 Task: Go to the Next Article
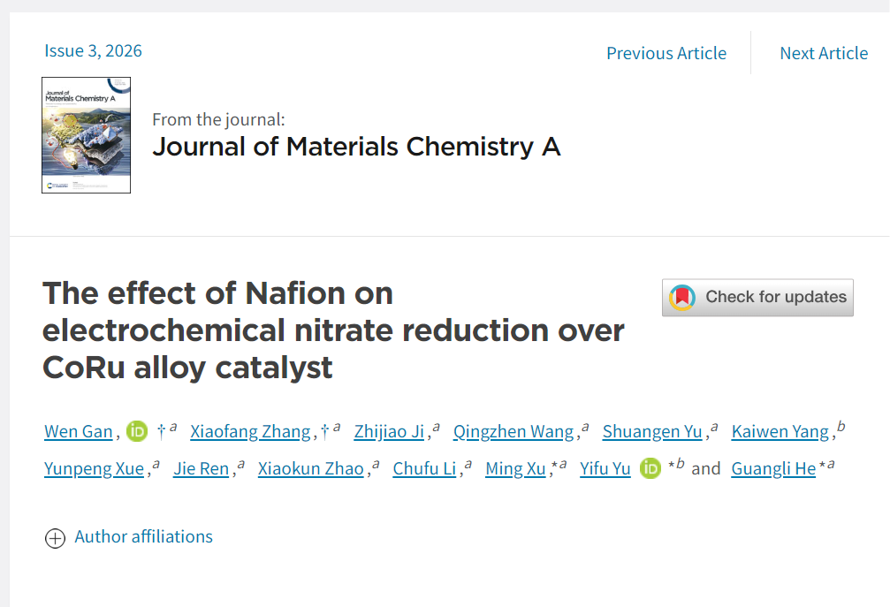click(824, 53)
